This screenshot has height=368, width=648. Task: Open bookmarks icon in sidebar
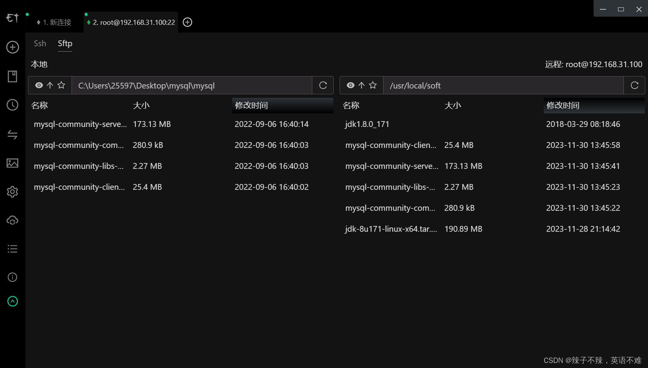[x=12, y=76]
